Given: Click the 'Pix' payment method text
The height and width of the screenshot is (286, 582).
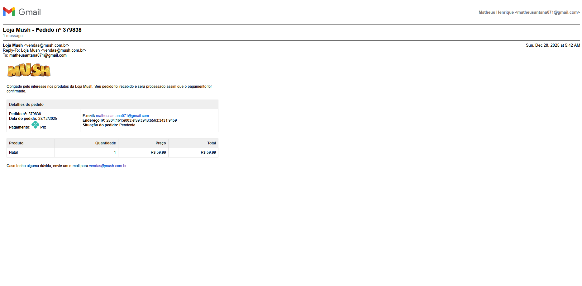Looking at the screenshot, I should pyautogui.click(x=43, y=127).
